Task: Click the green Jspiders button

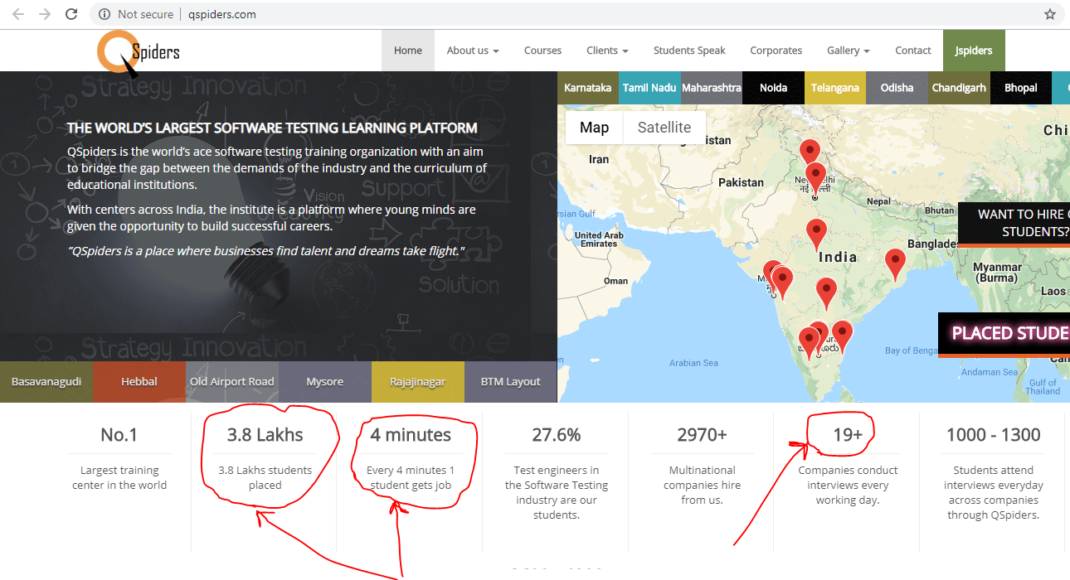Action: [x=974, y=51]
